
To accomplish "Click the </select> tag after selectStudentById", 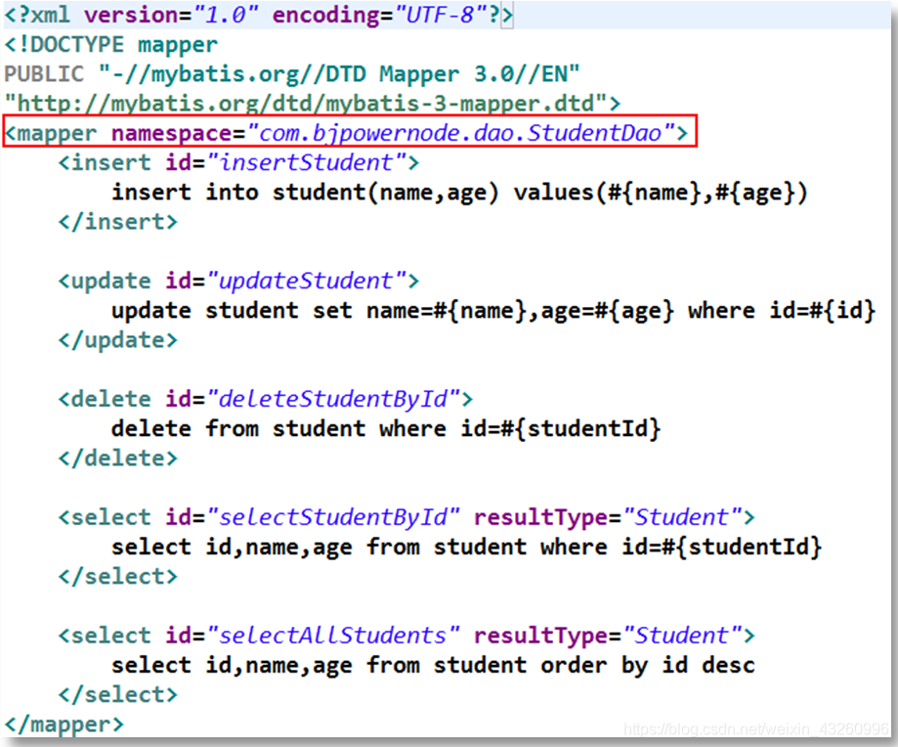I will (x=118, y=577).
